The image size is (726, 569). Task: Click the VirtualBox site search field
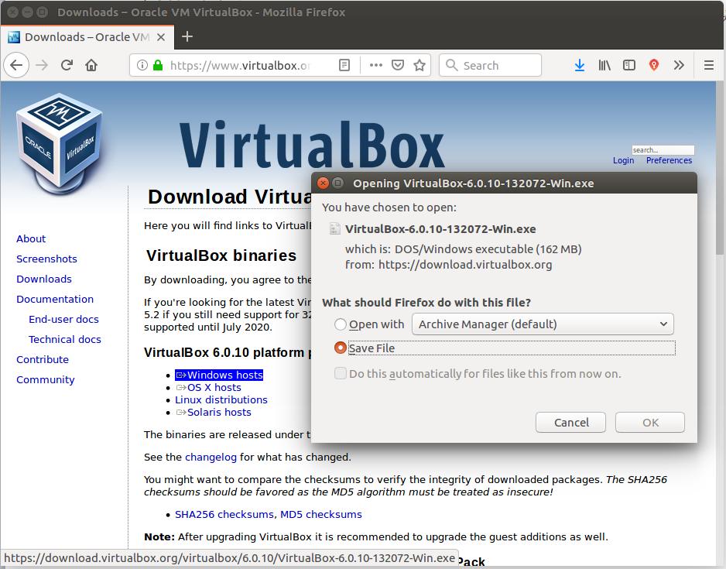(663, 150)
